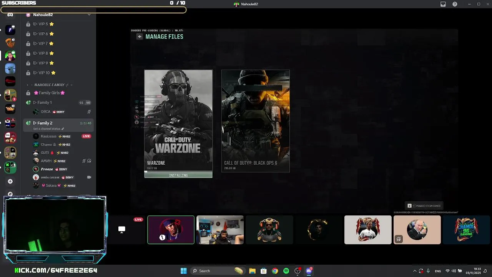Open Wi-Fi network tray icon
This screenshot has width=492, height=277.
447,271
